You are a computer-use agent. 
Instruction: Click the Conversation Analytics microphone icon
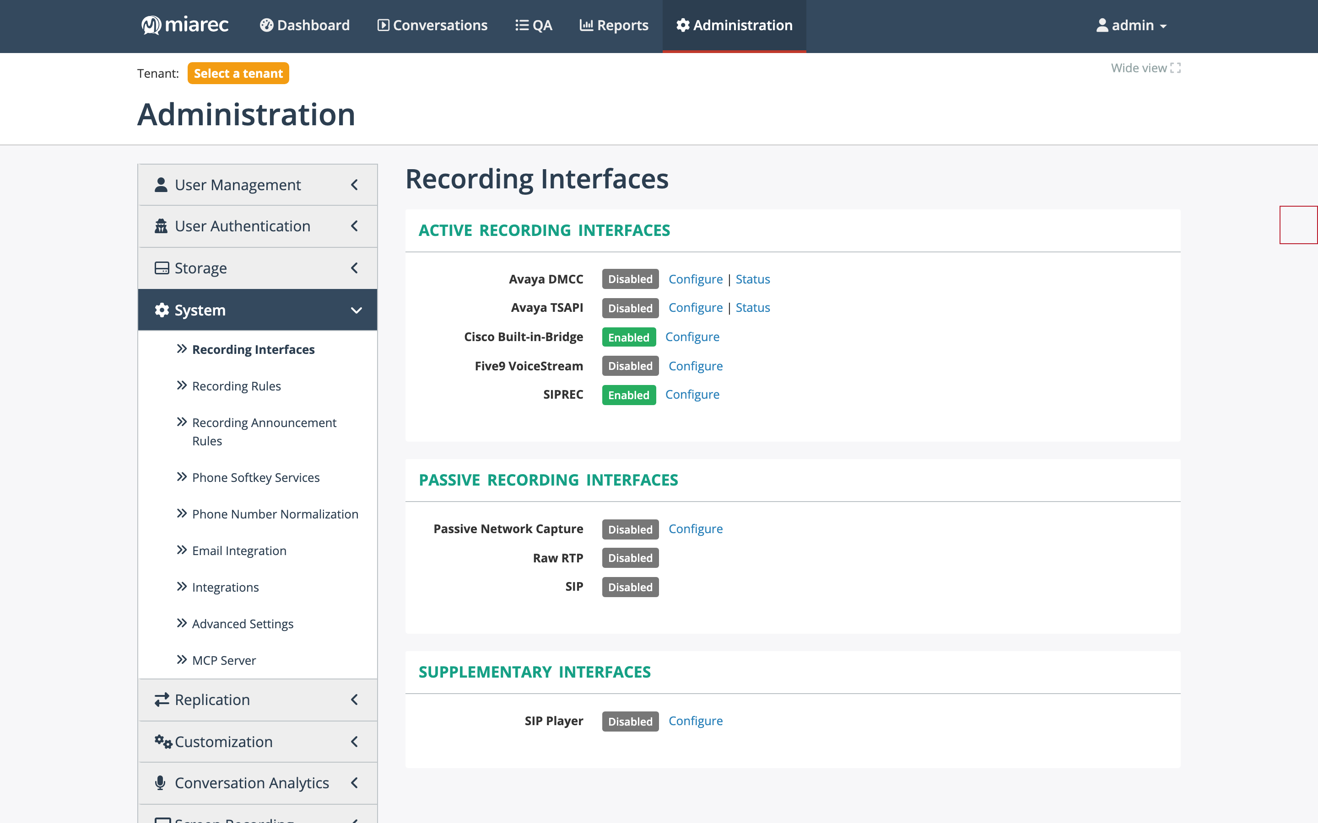click(160, 783)
